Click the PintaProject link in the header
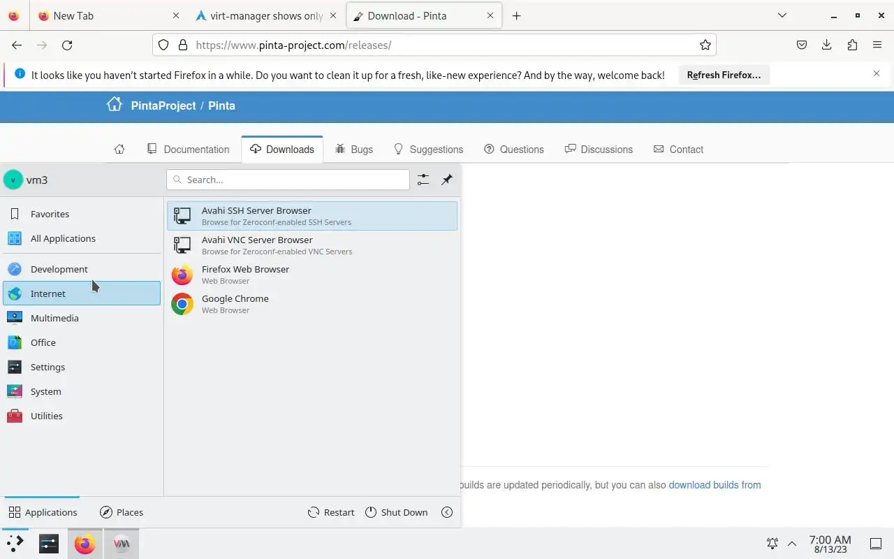Viewport: 894px width, 559px height. 163,106
